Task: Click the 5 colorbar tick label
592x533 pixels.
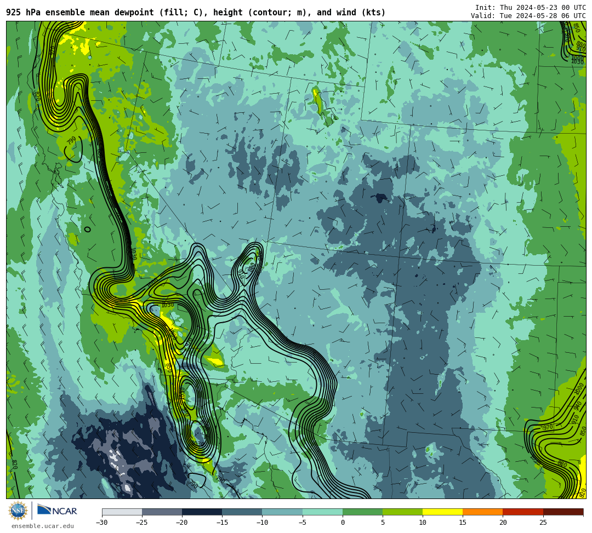Action: coord(383,523)
